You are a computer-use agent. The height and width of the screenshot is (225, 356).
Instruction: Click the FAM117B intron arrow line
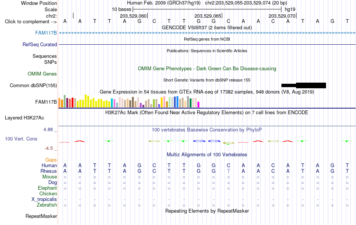[207, 33]
